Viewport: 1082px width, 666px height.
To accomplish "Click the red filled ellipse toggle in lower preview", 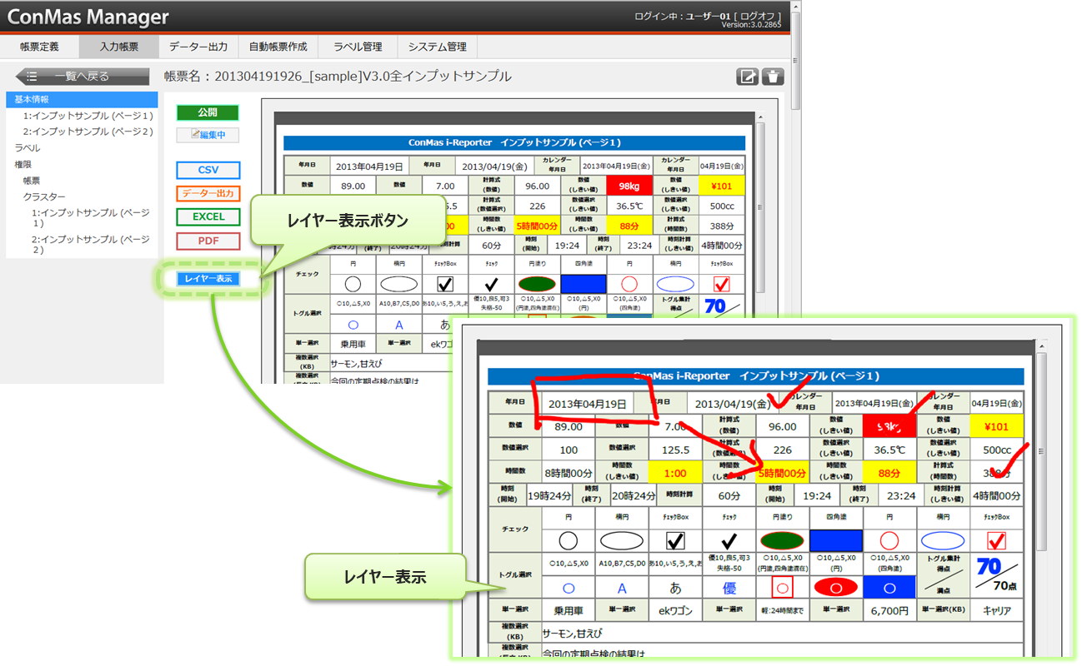I will (x=835, y=587).
